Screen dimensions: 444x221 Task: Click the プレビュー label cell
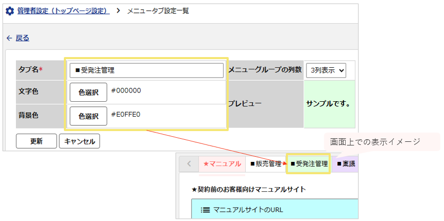pyautogui.click(x=266, y=104)
